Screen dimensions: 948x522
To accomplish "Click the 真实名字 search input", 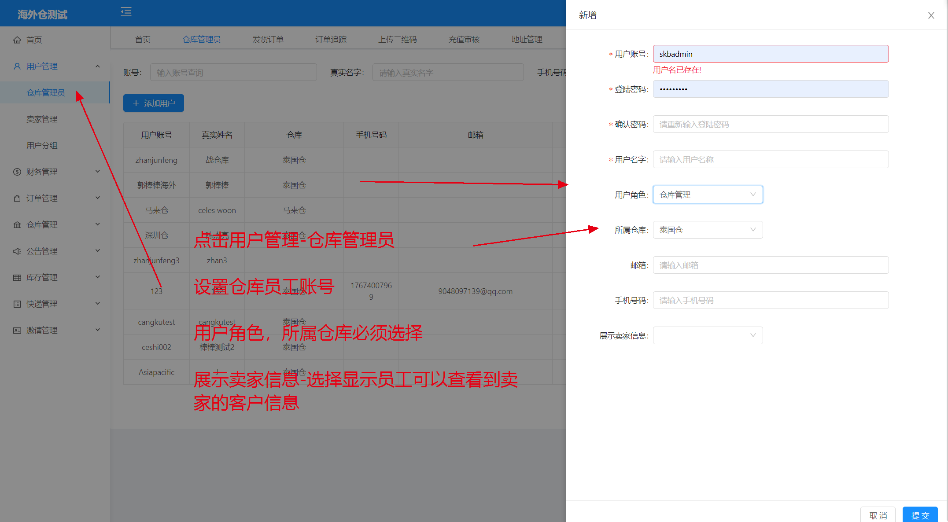I will pyautogui.click(x=448, y=72).
